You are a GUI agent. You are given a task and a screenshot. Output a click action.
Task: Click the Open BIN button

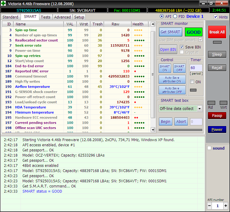(x=168, y=50)
